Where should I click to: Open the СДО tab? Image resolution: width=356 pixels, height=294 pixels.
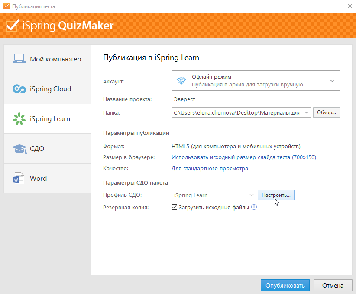(48, 148)
